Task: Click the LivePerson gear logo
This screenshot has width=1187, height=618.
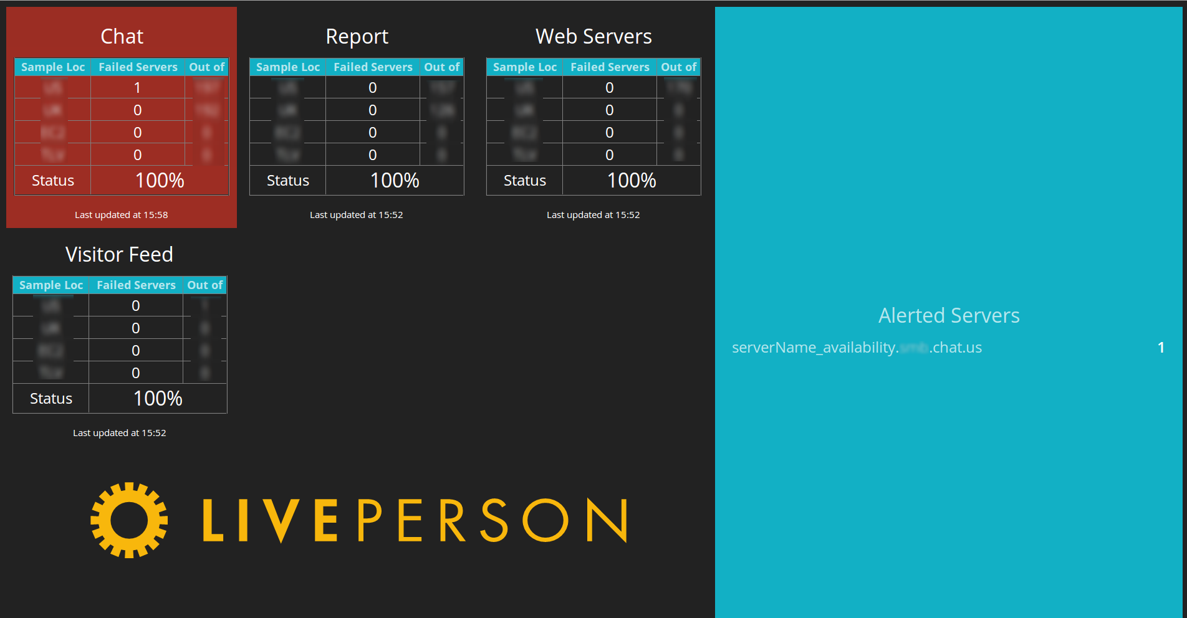Action: [x=129, y=519]
